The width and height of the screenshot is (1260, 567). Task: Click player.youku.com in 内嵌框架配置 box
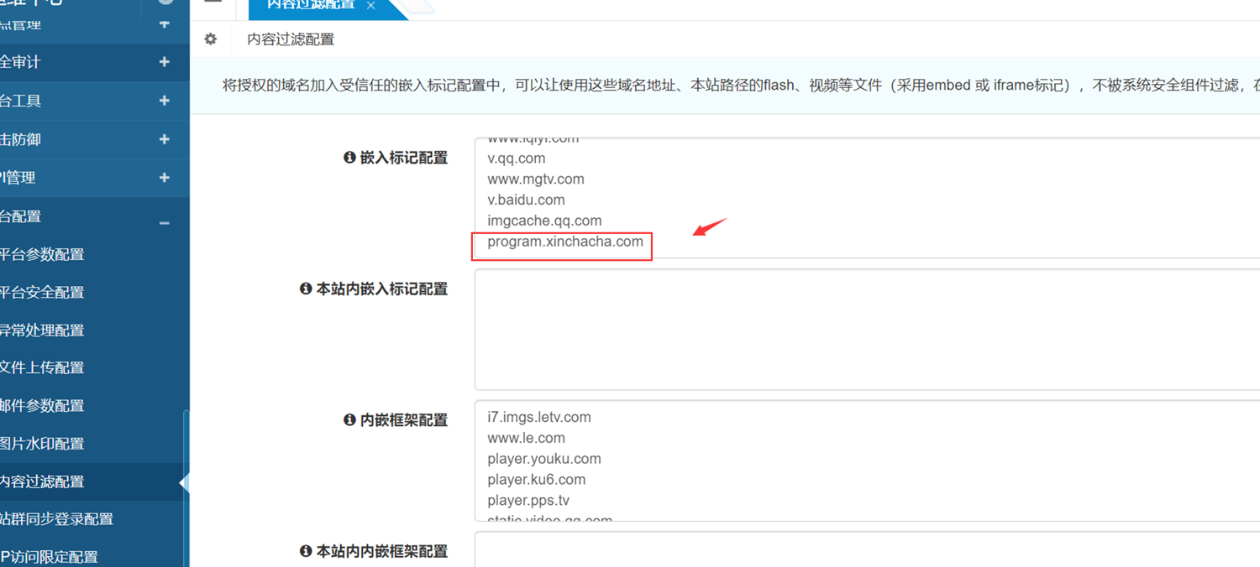click(543, 459)
